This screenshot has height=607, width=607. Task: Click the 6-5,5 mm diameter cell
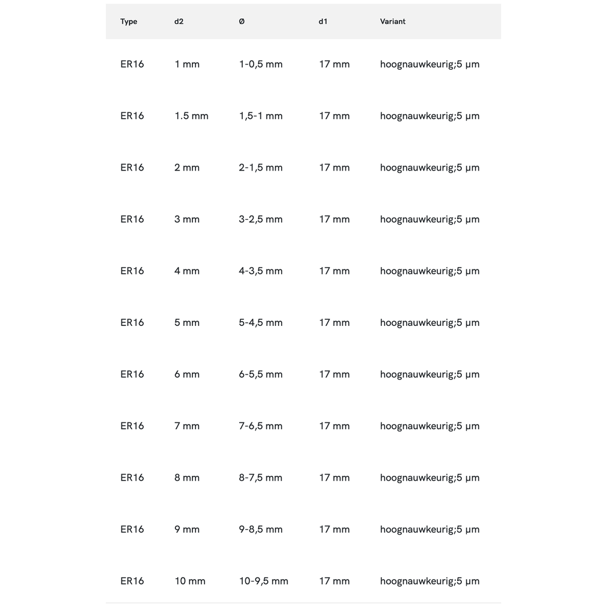[260, 374]
